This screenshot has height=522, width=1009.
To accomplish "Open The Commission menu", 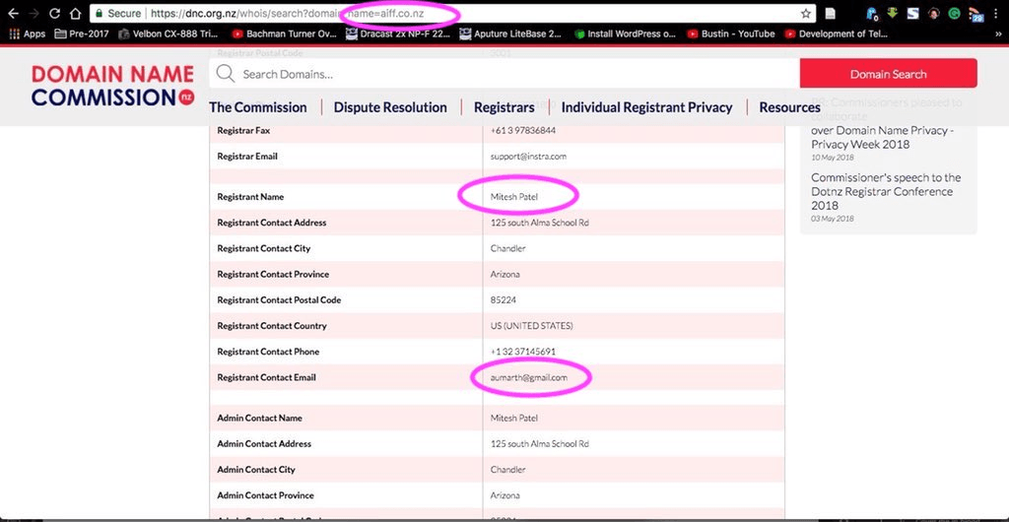I will click(x=257, y=107).
